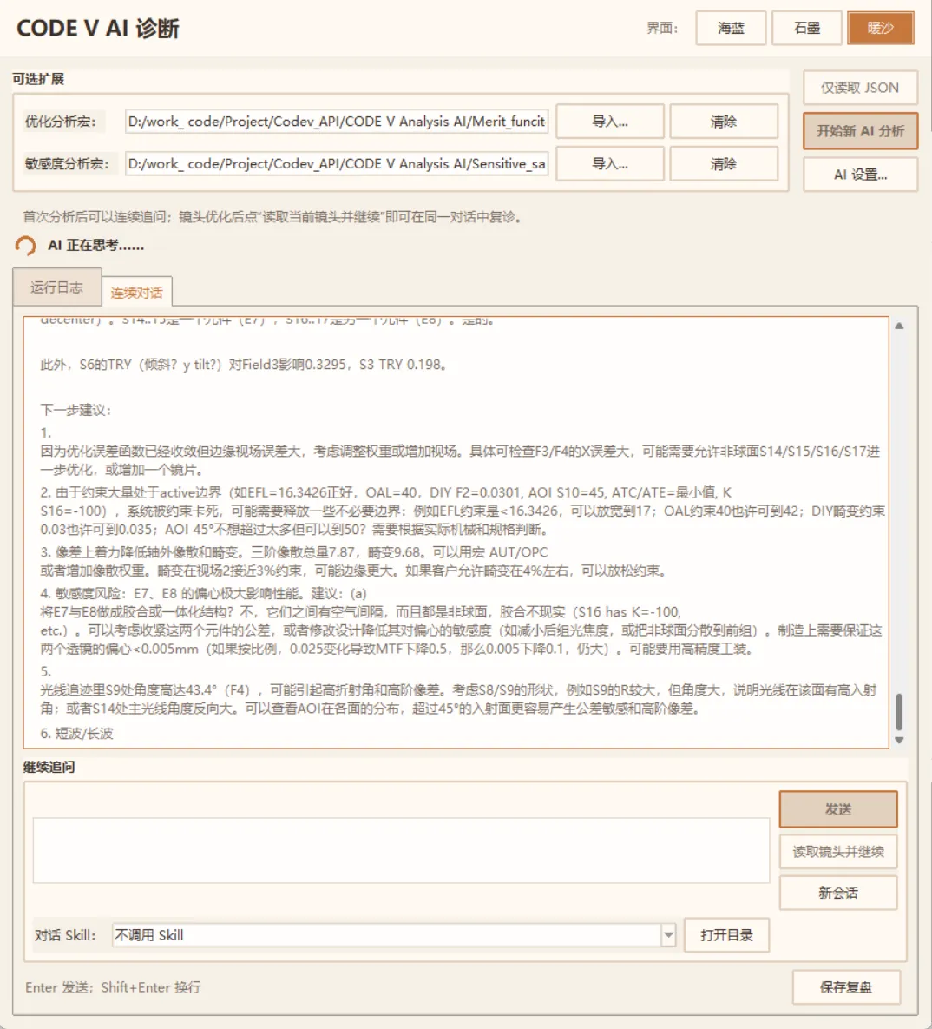
Task: Click 读取镜头并继续 button
Action: 838,851
